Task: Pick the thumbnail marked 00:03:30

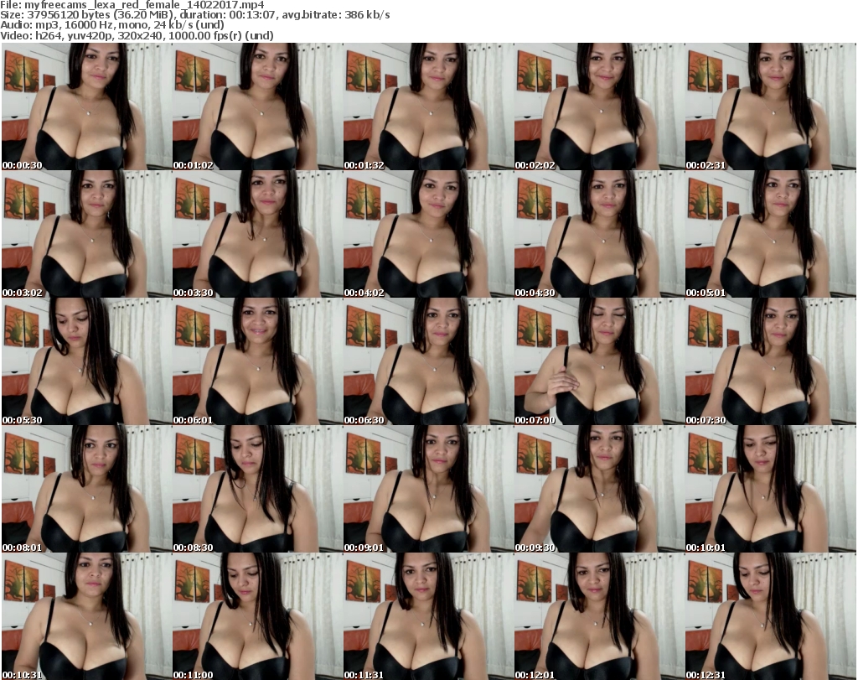Action: coord(258,234)
